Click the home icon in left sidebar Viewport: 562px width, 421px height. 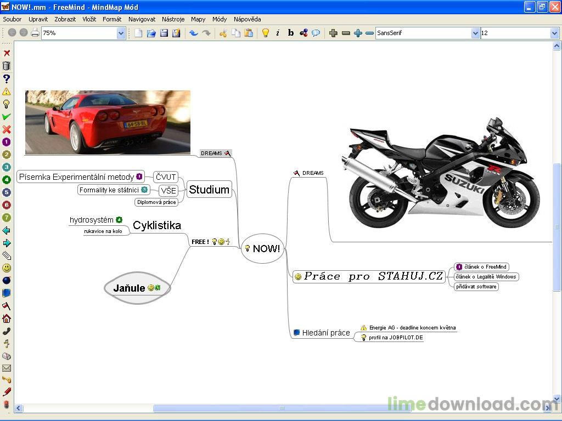coord(7,318)
